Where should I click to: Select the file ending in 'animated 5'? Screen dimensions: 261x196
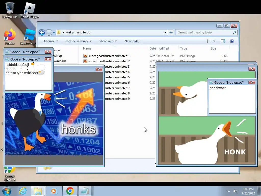[117, 77]
